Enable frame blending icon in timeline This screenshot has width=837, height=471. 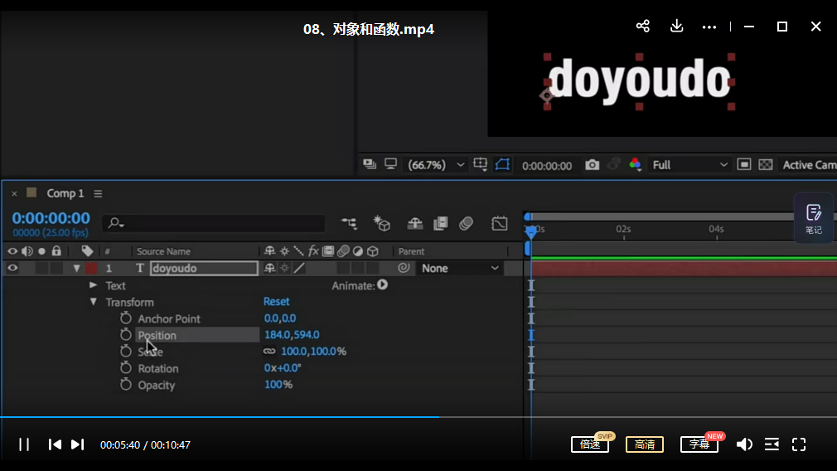point(440,223)
